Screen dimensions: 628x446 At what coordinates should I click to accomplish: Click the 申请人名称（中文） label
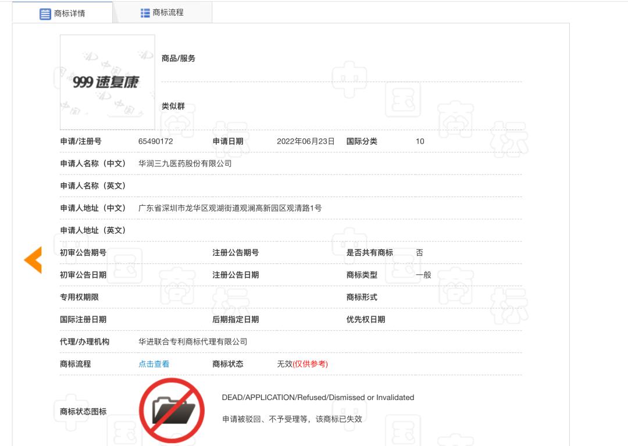click(93, 163)
